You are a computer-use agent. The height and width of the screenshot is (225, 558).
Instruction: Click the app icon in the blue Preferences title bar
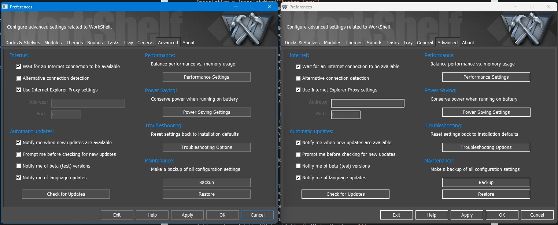(x=5, y=7)
